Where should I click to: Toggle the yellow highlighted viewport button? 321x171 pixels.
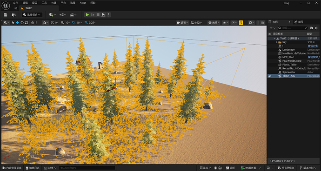tap(241, 23)
